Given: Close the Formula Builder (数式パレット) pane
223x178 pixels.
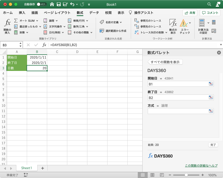Looking at the screenshot, I should [x=219, y=53].
